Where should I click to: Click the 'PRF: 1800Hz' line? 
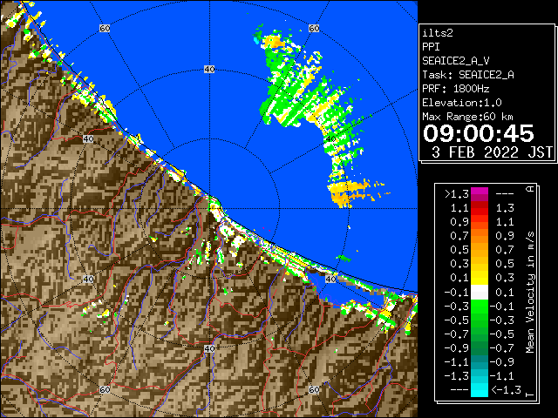pyautogui.click(x=455, y=89)
